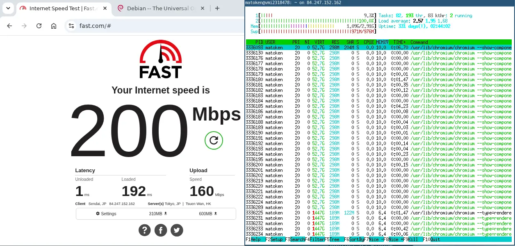The height and width of the screenshot is (246, 515).
Task: View site information for fast.com
Action: coord(71,26)
